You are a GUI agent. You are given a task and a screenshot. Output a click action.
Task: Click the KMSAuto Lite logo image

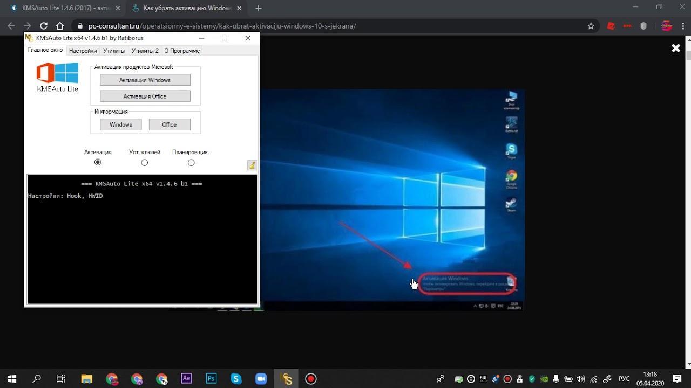point(57,78)
